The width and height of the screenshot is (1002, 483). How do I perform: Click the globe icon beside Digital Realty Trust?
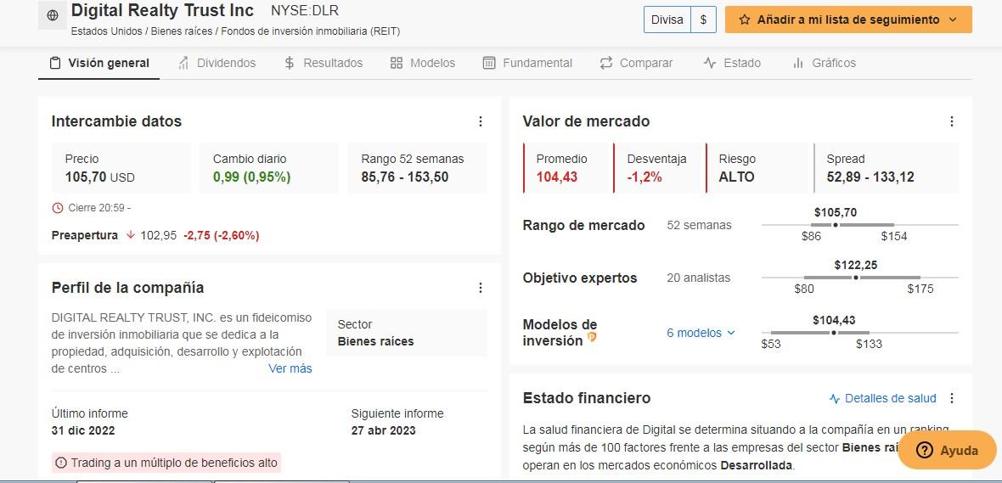53,16
